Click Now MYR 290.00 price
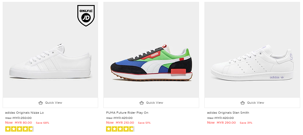303x135 pixels. point(221,123)
